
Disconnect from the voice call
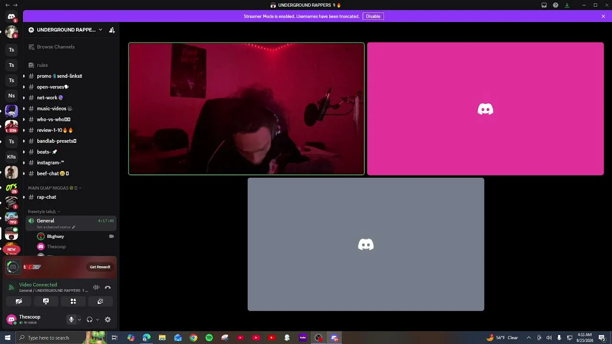tap(108, 288)
